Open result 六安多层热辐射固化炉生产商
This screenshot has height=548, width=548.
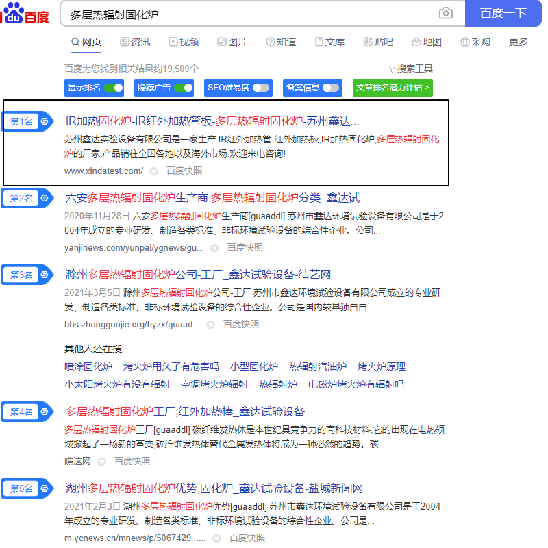(216, 198)
